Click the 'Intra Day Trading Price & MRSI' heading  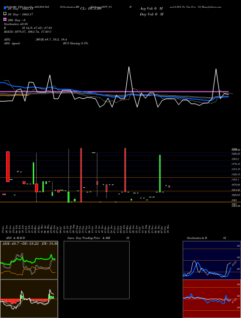98,238
